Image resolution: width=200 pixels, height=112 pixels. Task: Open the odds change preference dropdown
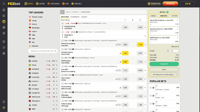click(x=164, y=75)
